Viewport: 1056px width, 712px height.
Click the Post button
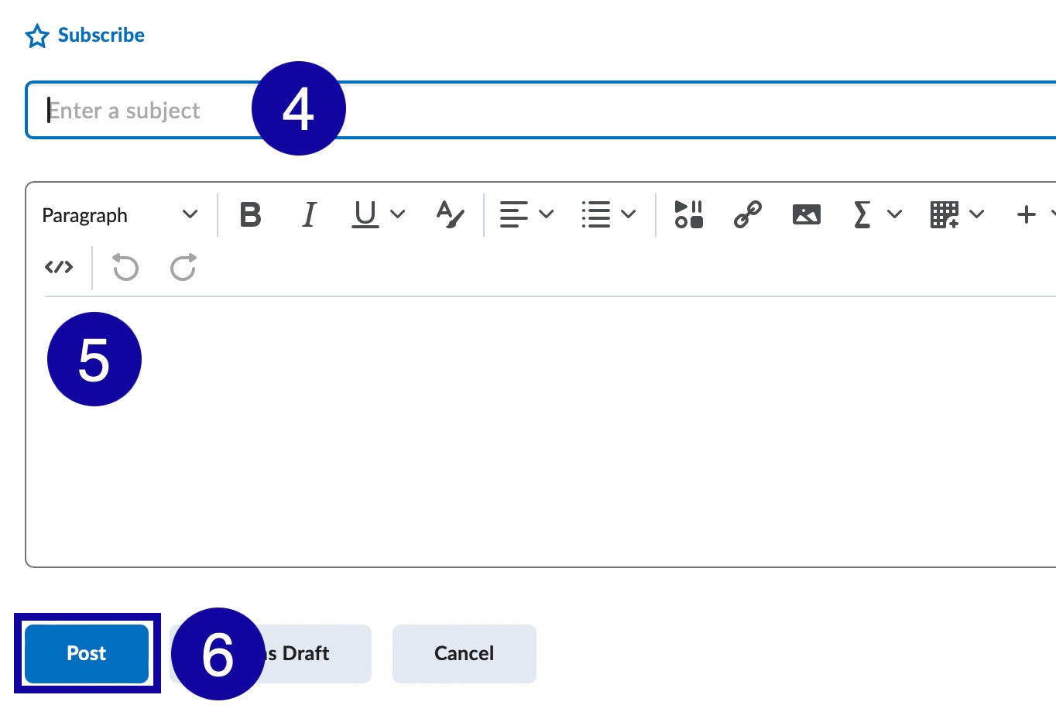[87, 653]
